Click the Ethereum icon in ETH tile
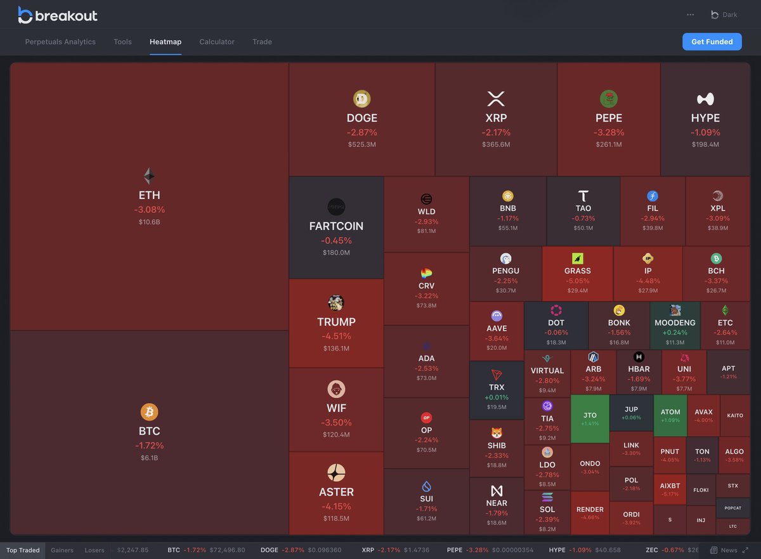The image size is (761, 559). point(149,176)
